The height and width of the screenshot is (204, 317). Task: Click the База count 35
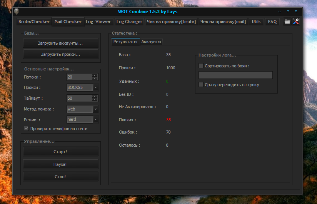169,55
